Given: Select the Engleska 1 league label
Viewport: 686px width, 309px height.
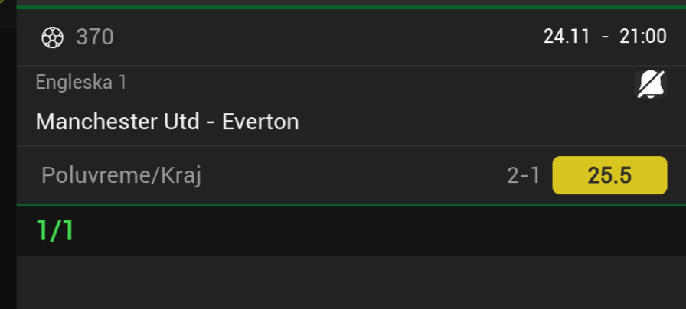Looking at the screenshot, I should (81, 83).
